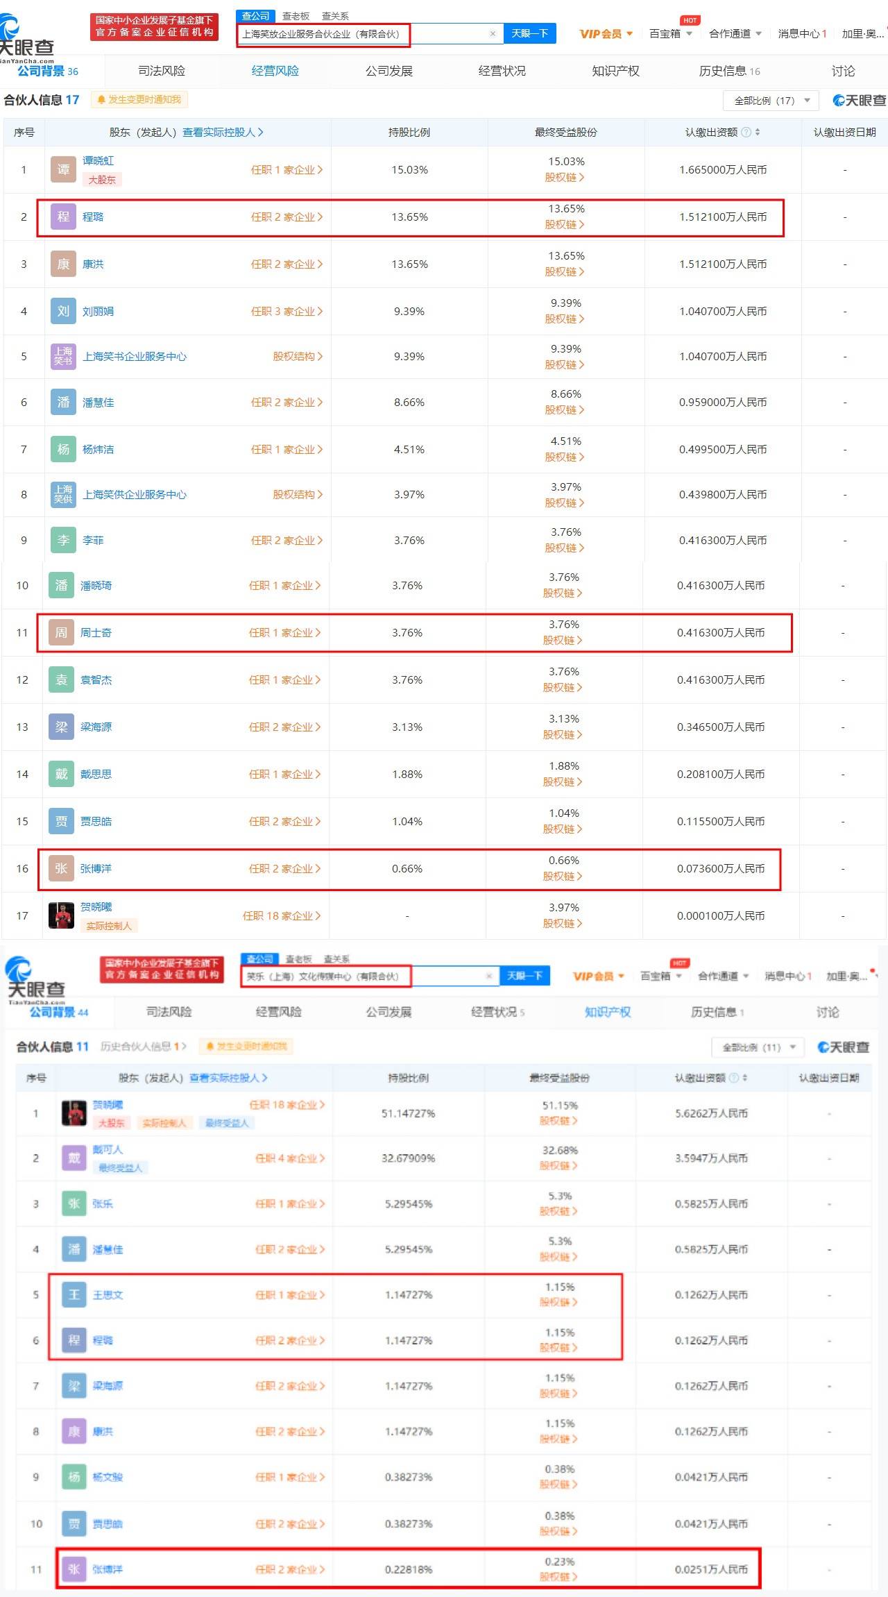The height and width of the screenshot is (1597, 888).
Task: Expand 股权结构 for 上海笑书企业服务中心
Action: click(298, 357)
